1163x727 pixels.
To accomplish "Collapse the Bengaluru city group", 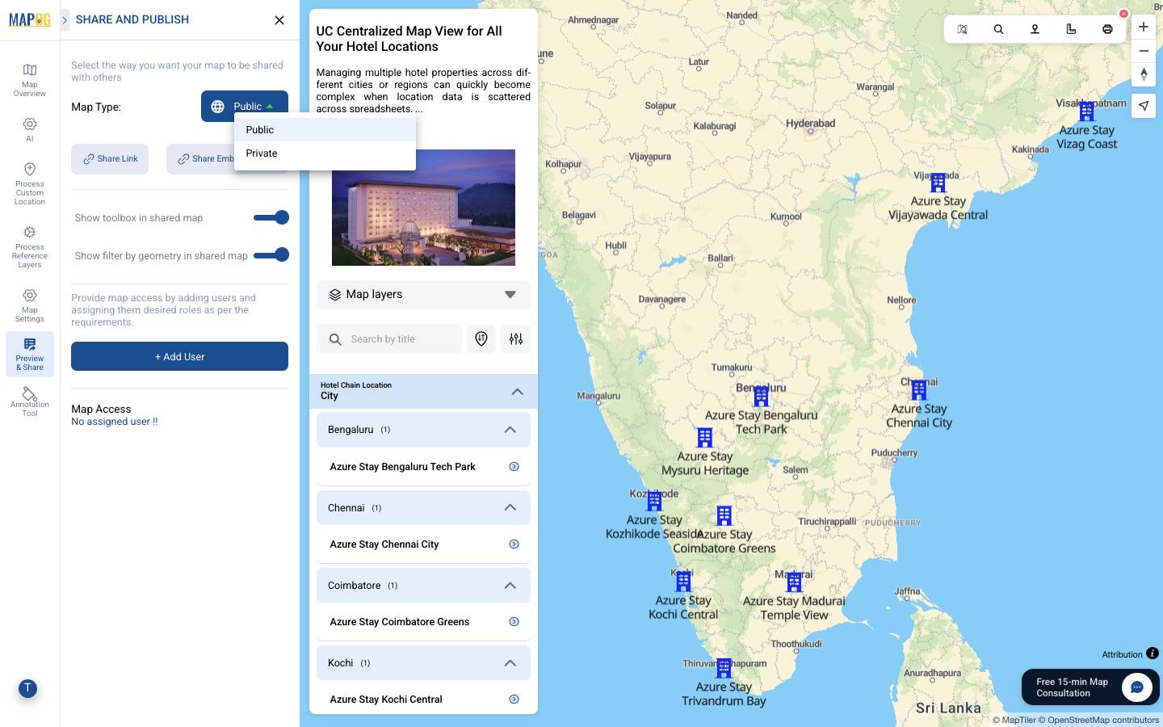I will [510, 430].
